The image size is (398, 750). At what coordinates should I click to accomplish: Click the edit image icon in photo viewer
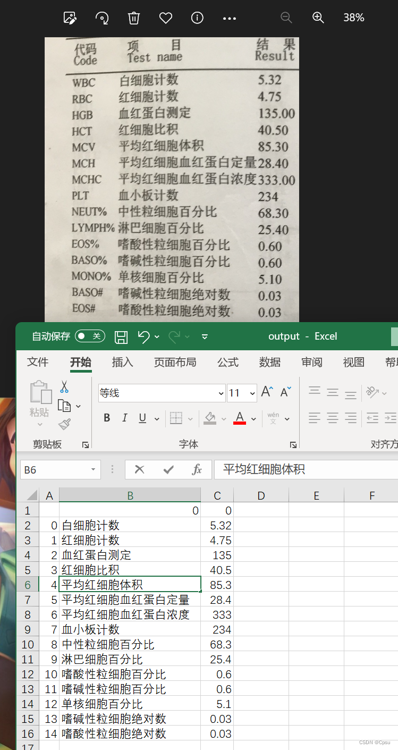(x=70, y=18)
